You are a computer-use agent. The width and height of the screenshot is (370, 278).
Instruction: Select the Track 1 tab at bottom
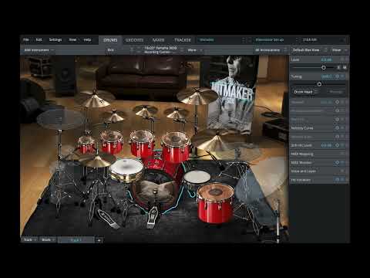click(x=76, y=240)
